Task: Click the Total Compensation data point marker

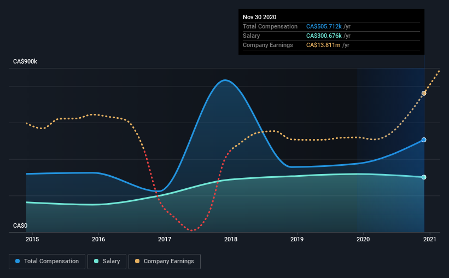Action: coord(424,140)
